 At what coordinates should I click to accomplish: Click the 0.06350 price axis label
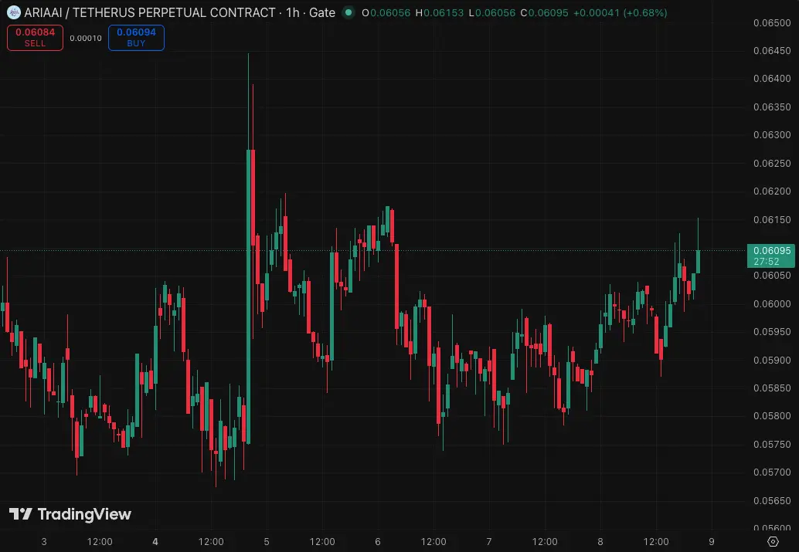click(x=772, y=107)
